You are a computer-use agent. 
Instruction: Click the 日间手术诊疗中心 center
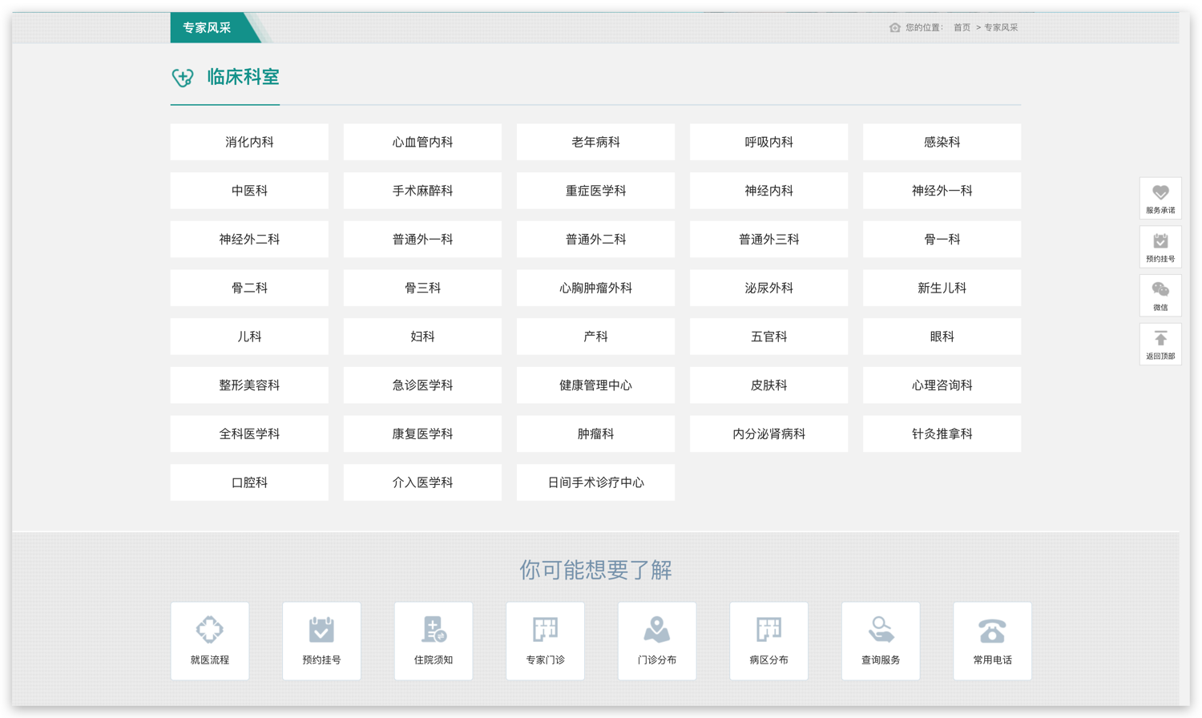tap(595, 482)
